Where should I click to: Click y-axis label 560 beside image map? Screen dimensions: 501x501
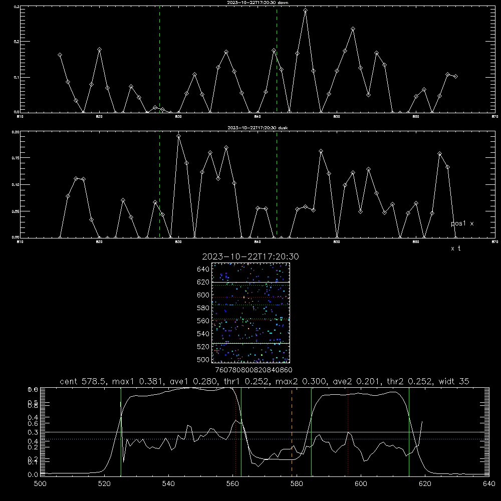(x=203, y=321)
